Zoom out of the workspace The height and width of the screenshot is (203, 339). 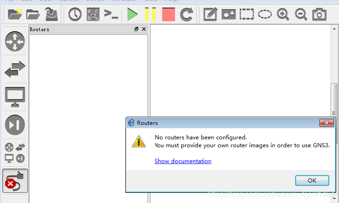301,14
